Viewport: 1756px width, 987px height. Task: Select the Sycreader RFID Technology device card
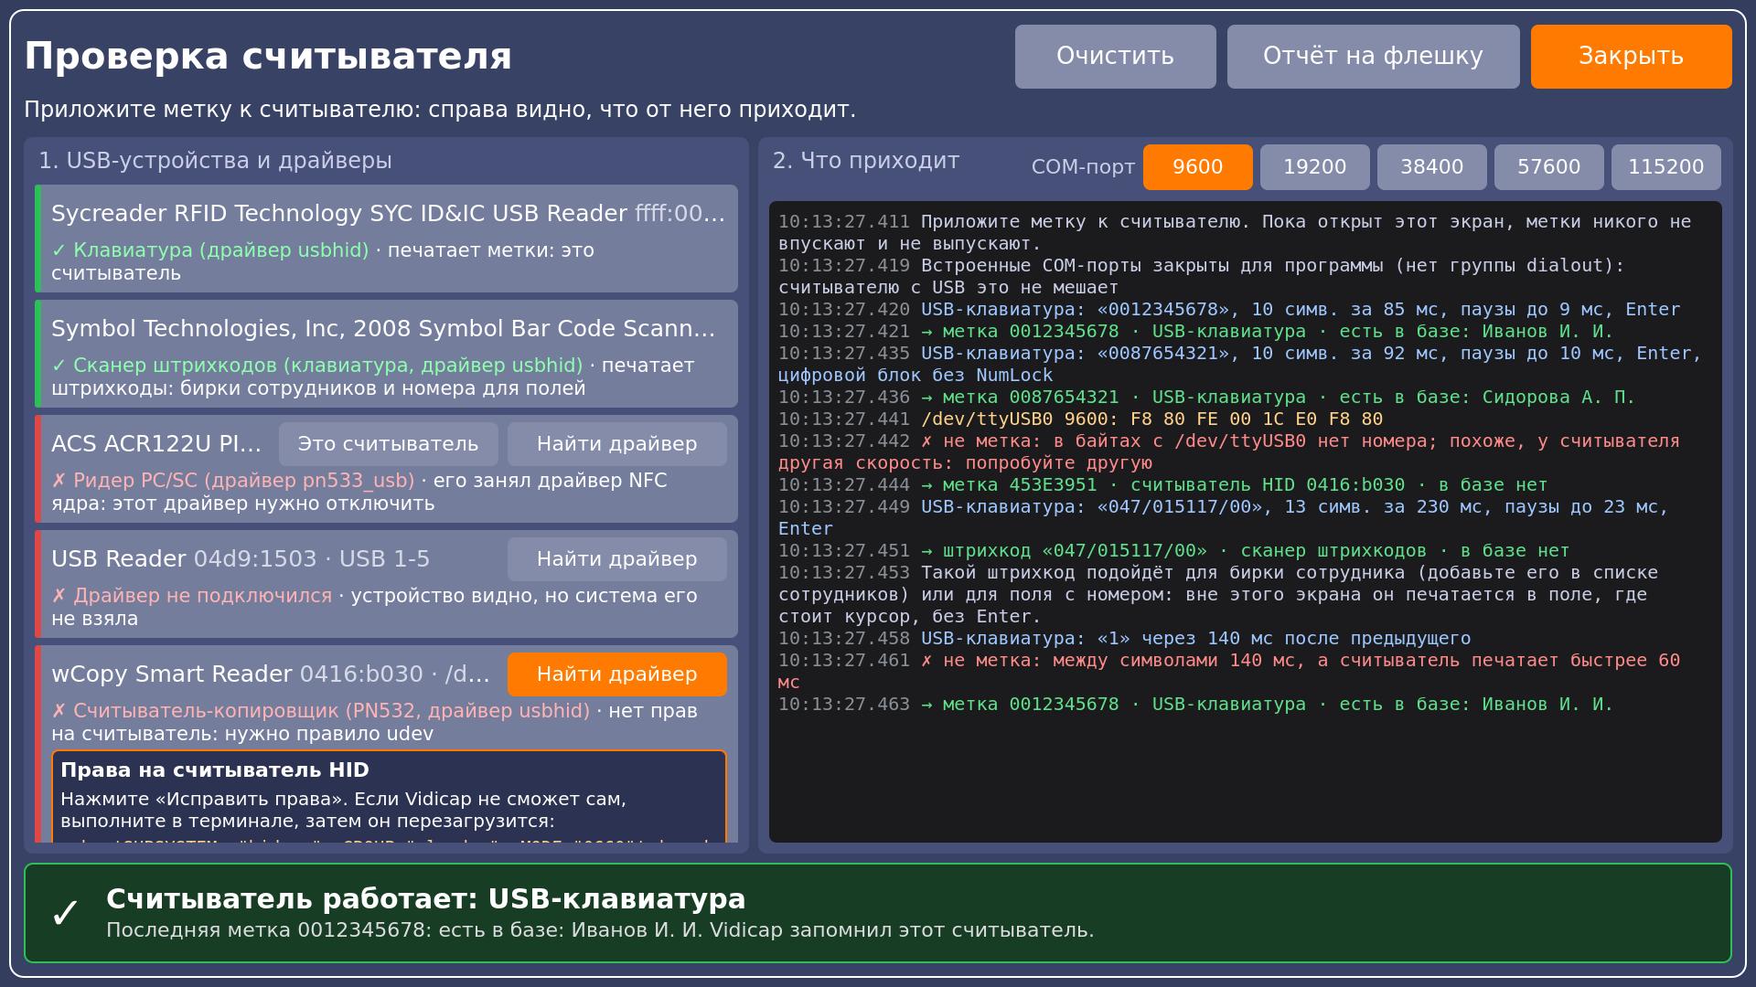(386, 239)
